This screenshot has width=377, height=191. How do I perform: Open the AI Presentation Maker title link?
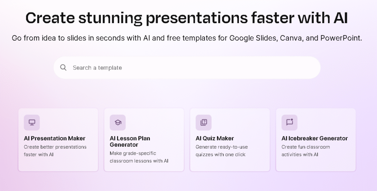pos(54,138)
